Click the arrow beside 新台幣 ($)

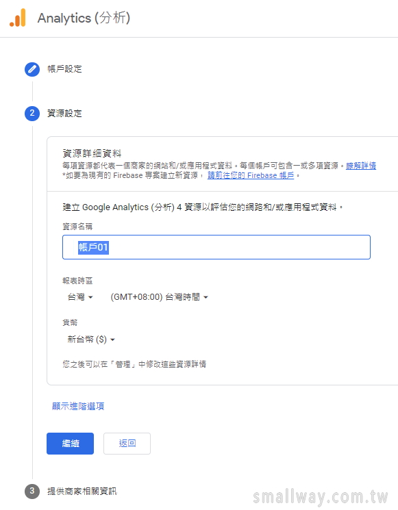click(x=112, y=340)
